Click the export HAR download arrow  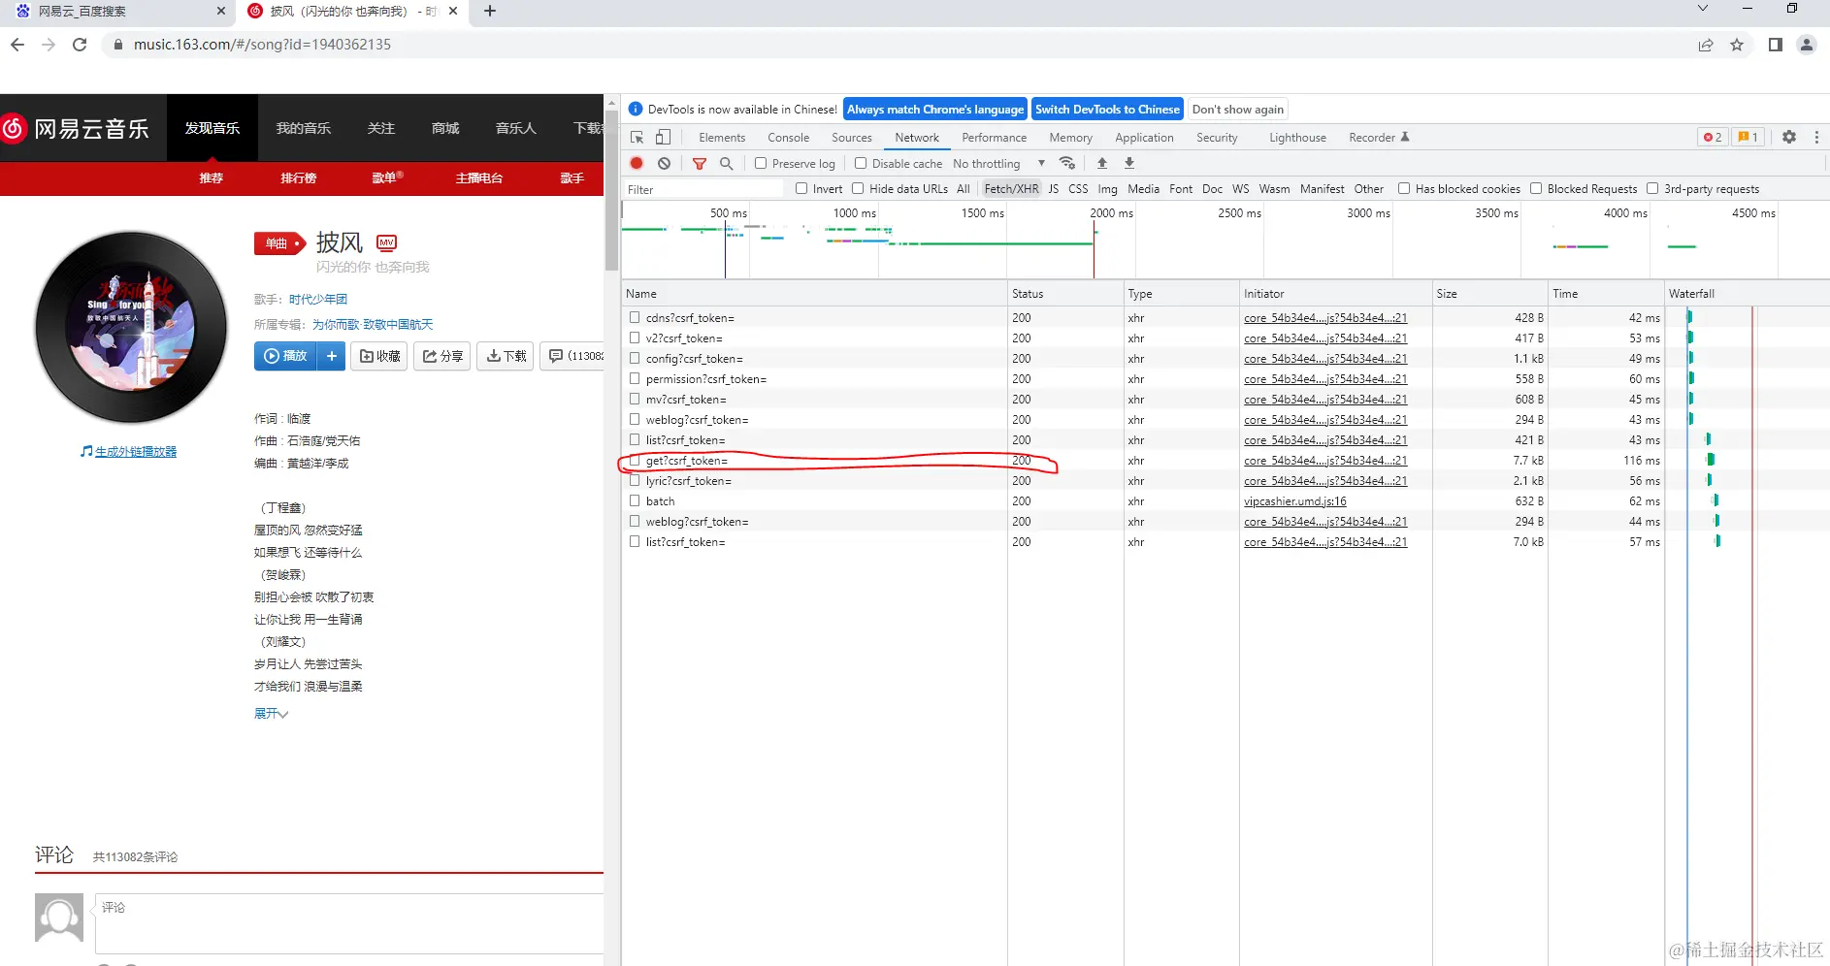[1129, 163]
